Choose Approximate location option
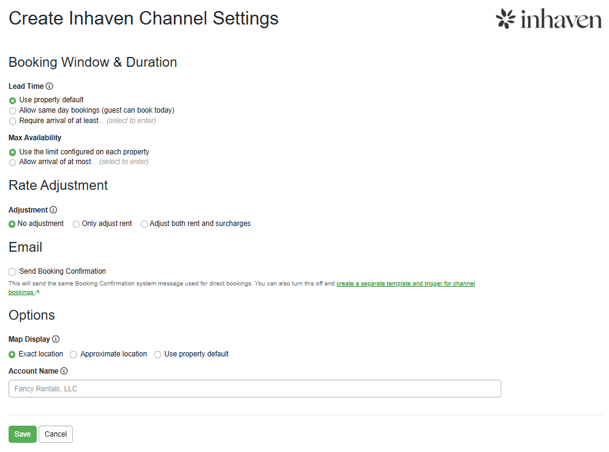This screenshot has width=609, height=452. point(73,355)
